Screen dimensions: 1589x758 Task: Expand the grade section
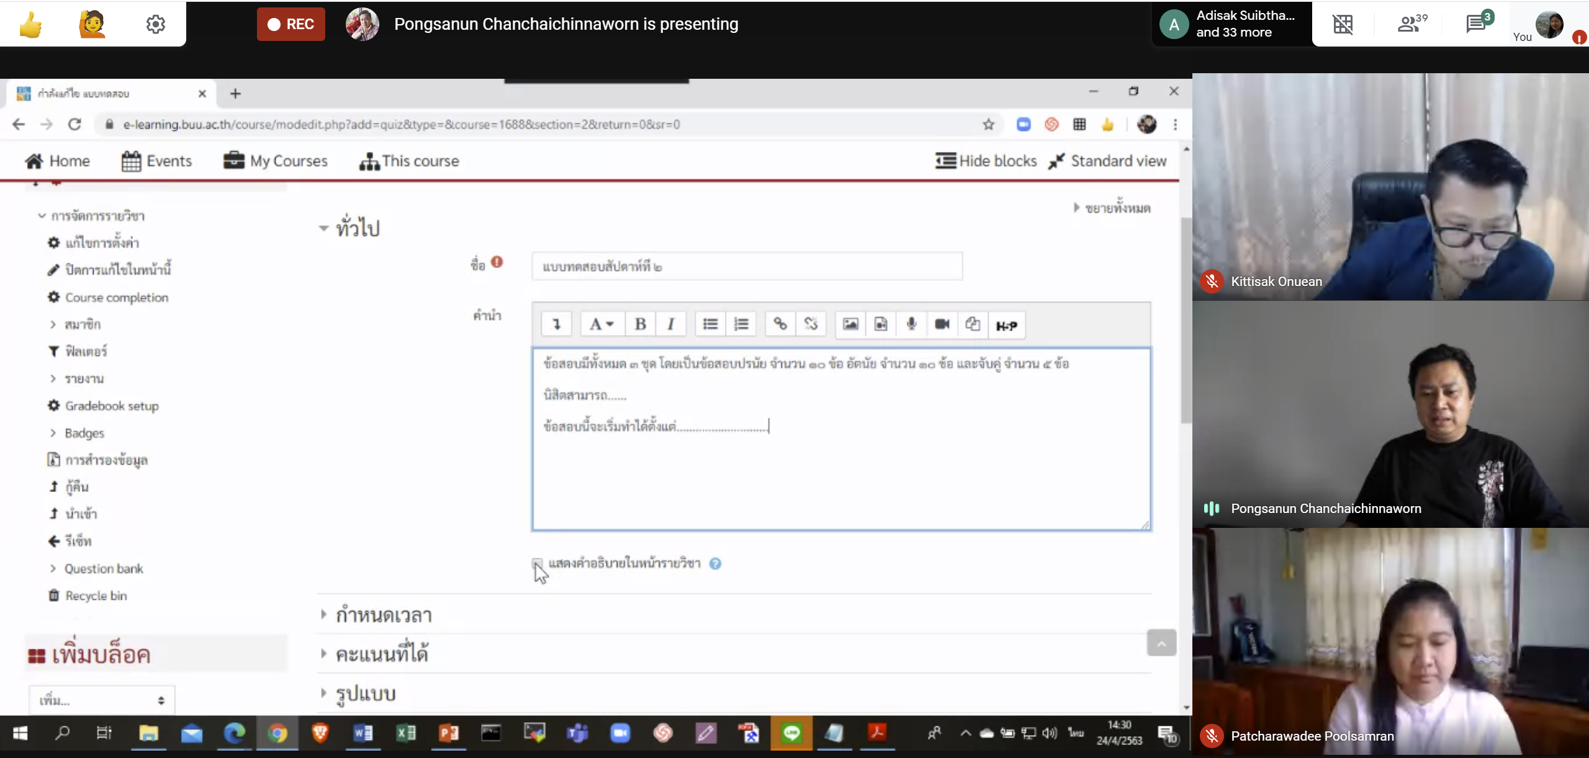coord(382,654)
